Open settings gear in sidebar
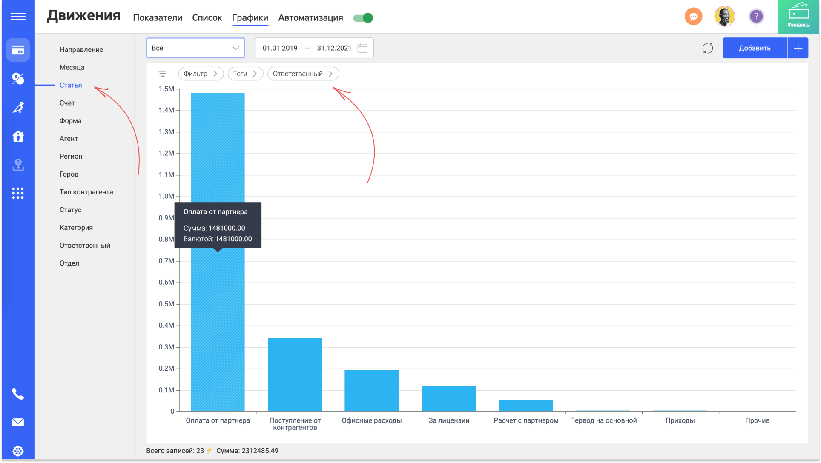Screen dimensions: 821x463 point(17,451)
